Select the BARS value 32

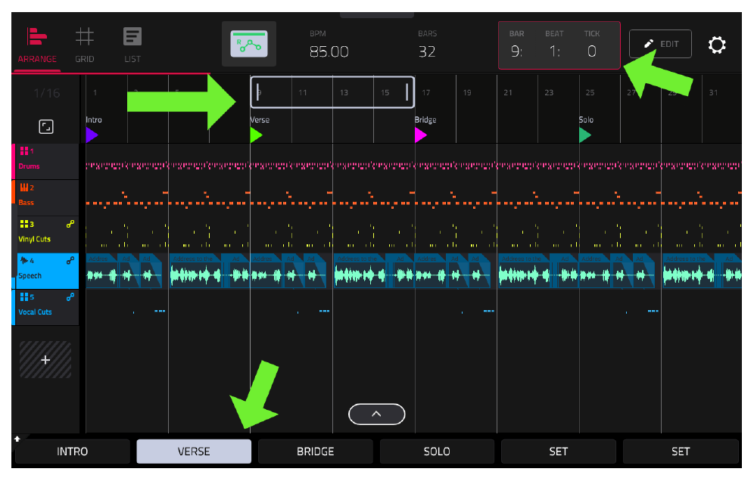pos(427,51)
